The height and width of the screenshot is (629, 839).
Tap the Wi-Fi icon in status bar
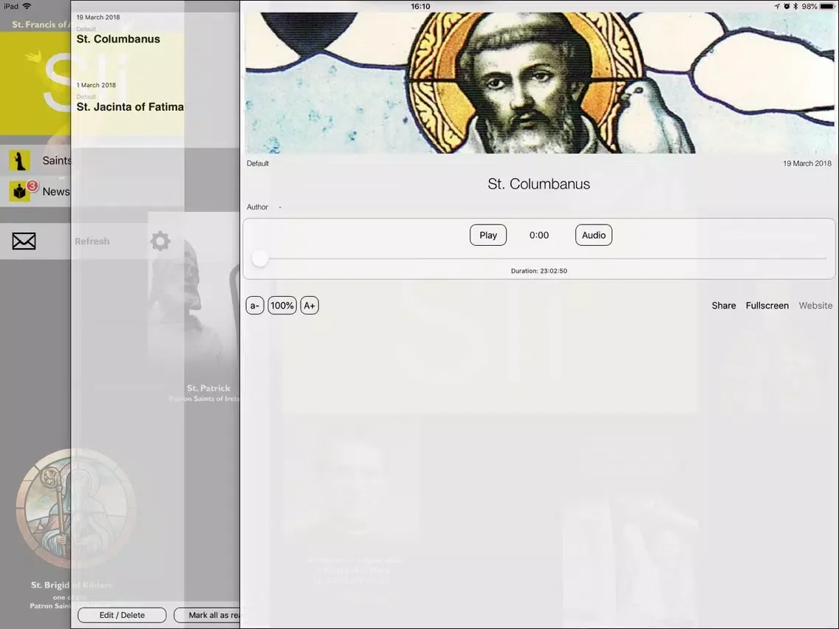pos(27,7)
